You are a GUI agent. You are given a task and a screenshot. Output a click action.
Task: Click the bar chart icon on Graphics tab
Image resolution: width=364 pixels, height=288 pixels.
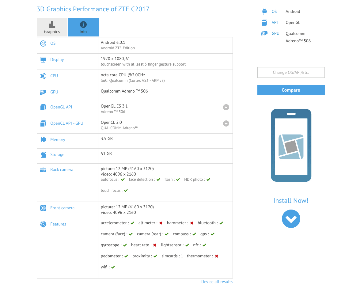point(52,25)
